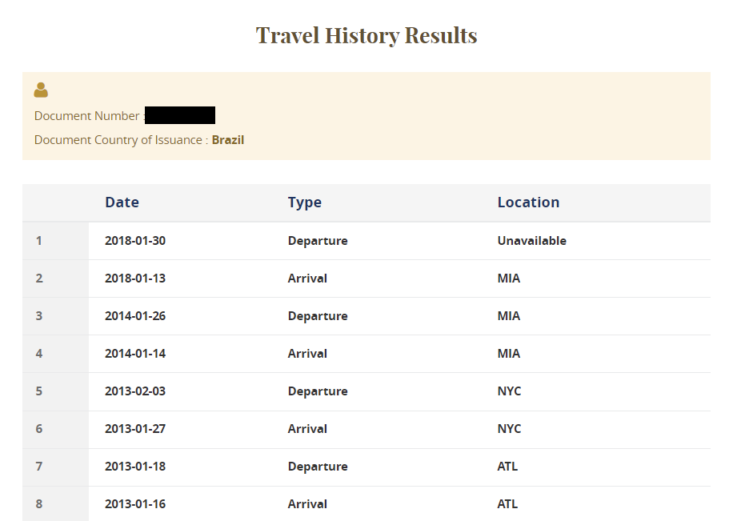Click the Document Number label
The height and width of the screenshot is (521, 733).
click(x=86, y=116)
